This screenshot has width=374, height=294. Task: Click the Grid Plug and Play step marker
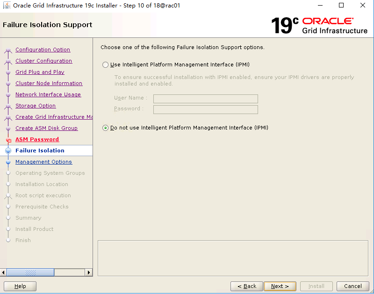8,72
